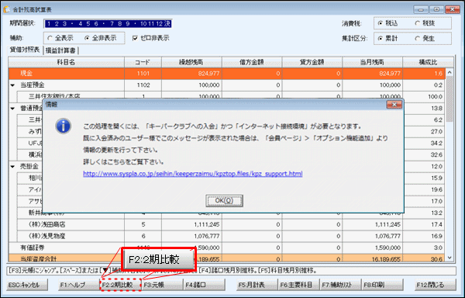Click 当月残高 value 16,189,655
This screenshot has height=298, width=465.
pos(386,259)
